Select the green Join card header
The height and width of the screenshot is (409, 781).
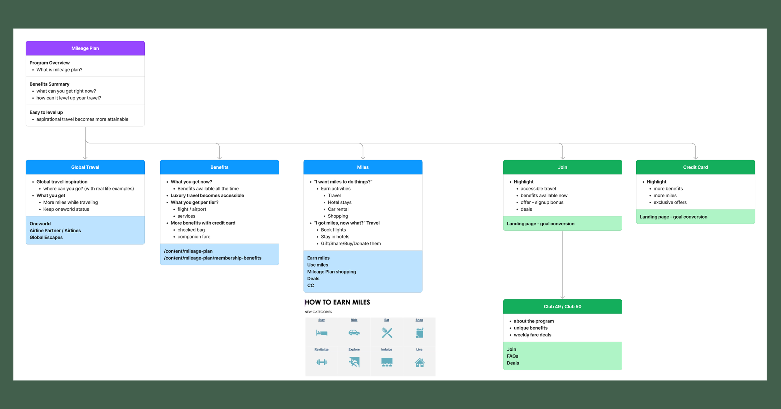[x=562, y=167]
